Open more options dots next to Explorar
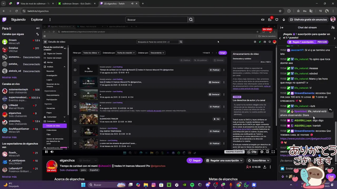337x189 pixels. 50,20
